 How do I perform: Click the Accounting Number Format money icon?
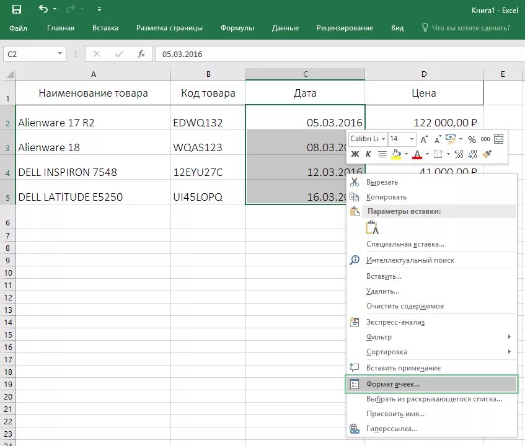tap(451, 139)
